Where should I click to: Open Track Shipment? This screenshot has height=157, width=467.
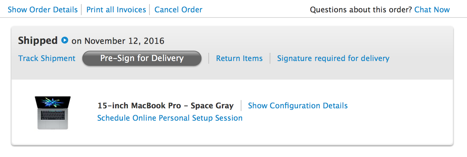(47, 58)
